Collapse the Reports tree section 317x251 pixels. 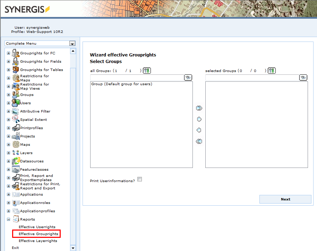8,219
